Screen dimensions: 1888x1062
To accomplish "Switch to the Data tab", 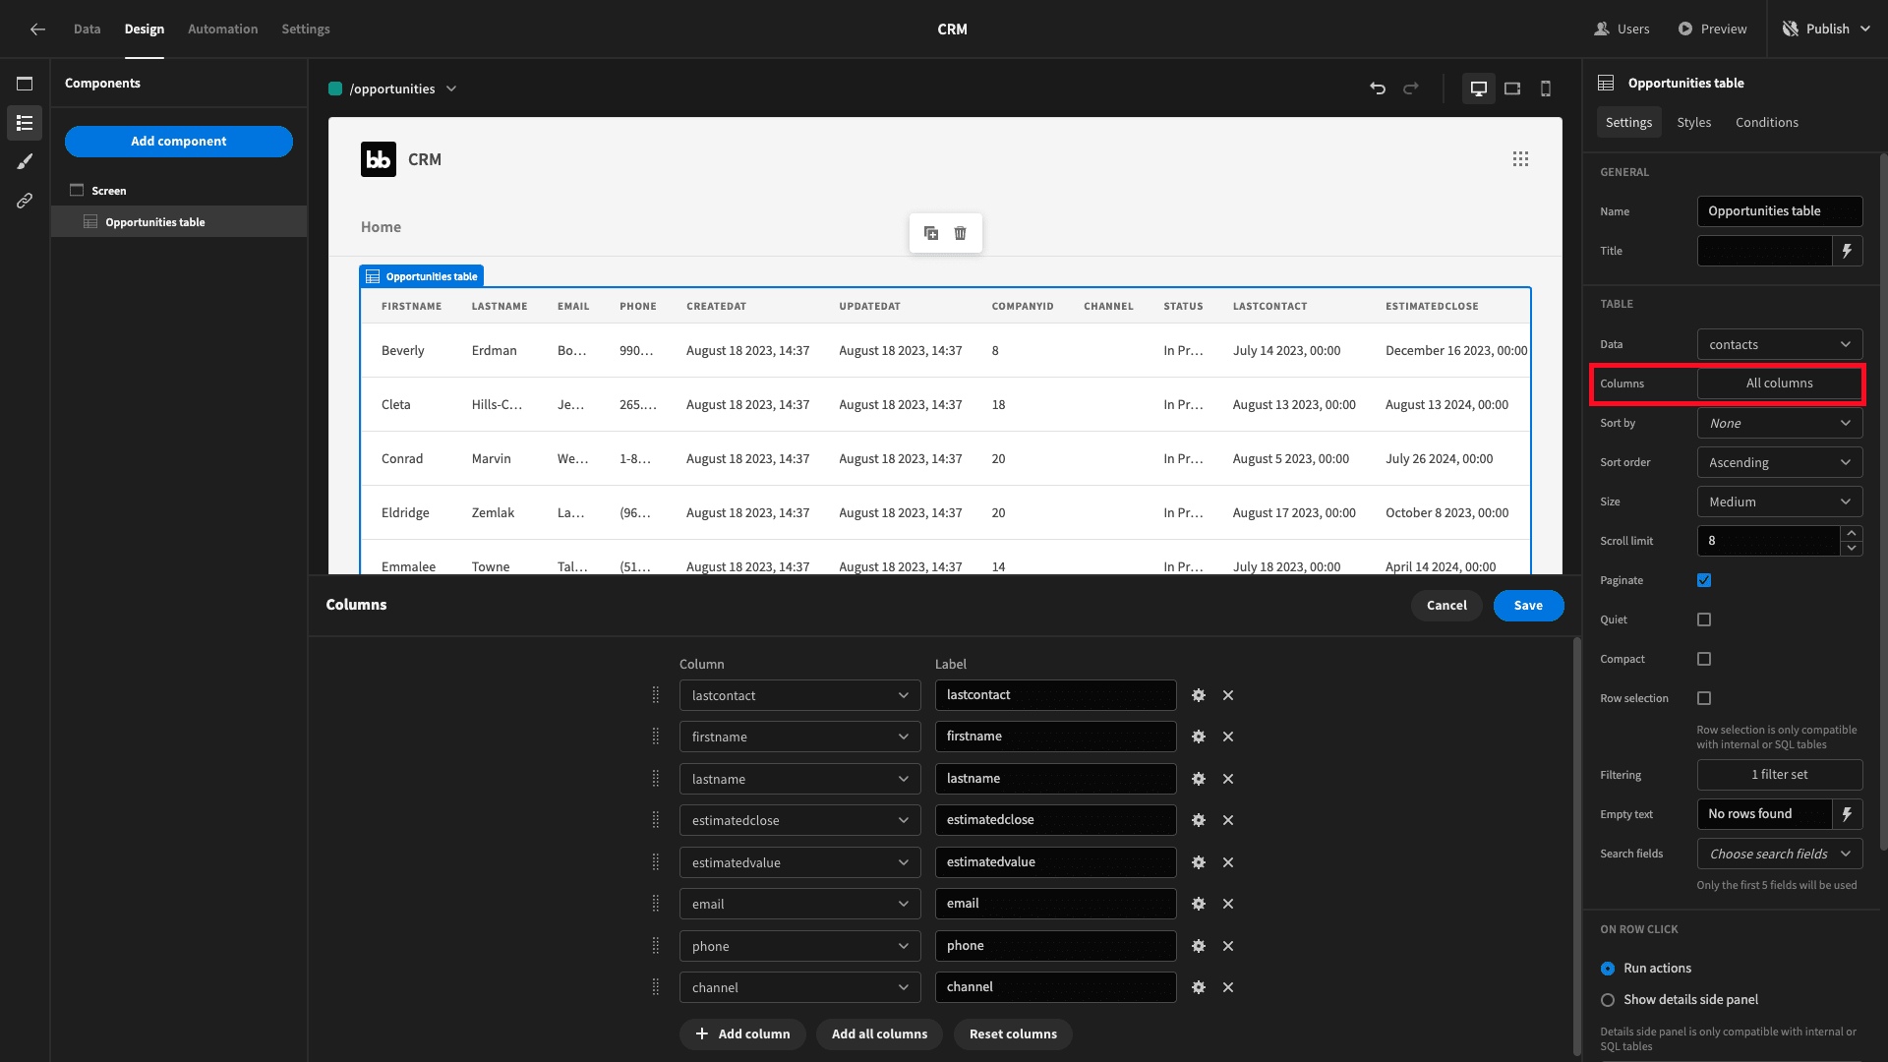I will (x=87, y=29).
